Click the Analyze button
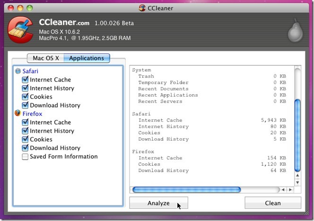314x221 pixels. coord(158,203)
